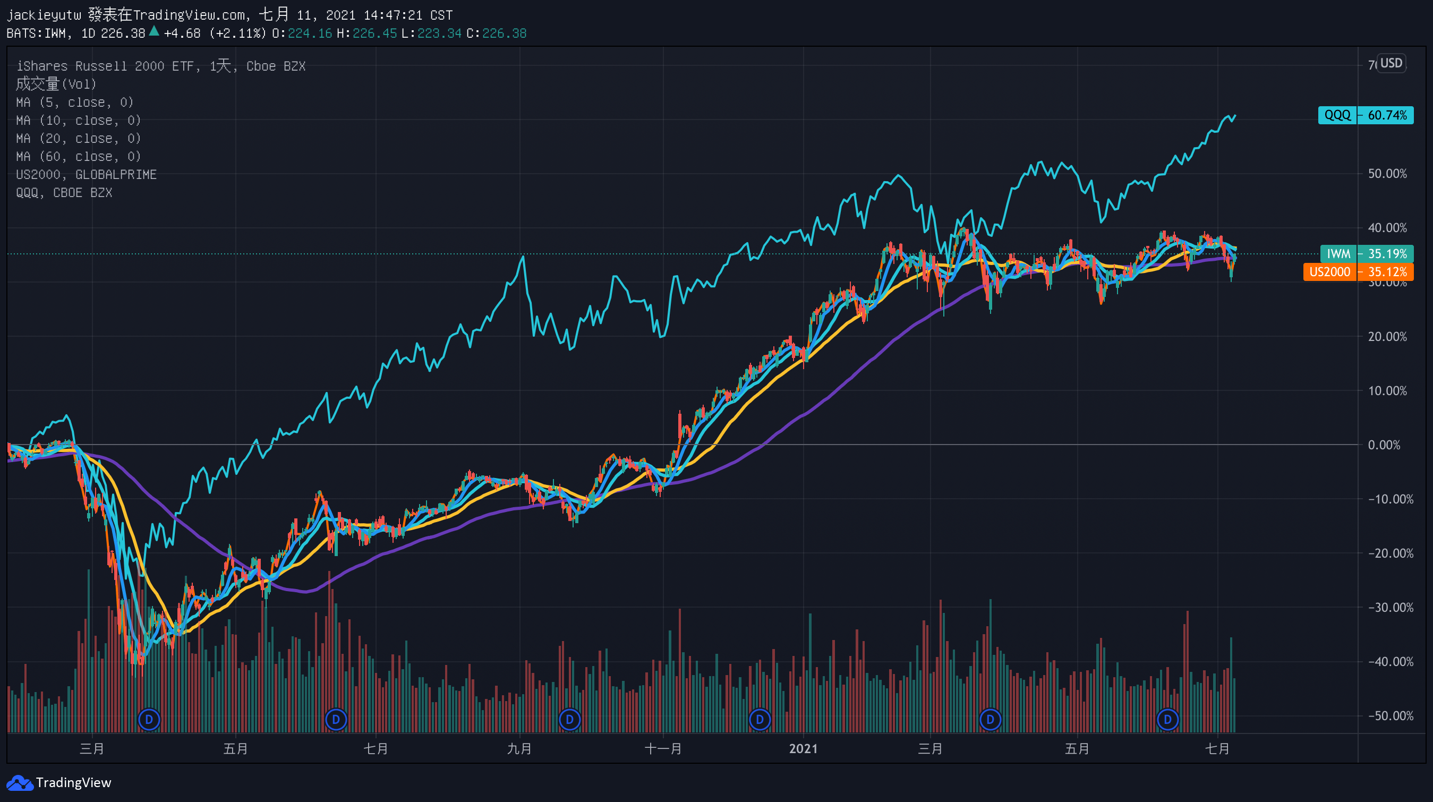The image size is (1433, 802).
Task: Click the dividend D marker near late September 2020
Action: 569,719
